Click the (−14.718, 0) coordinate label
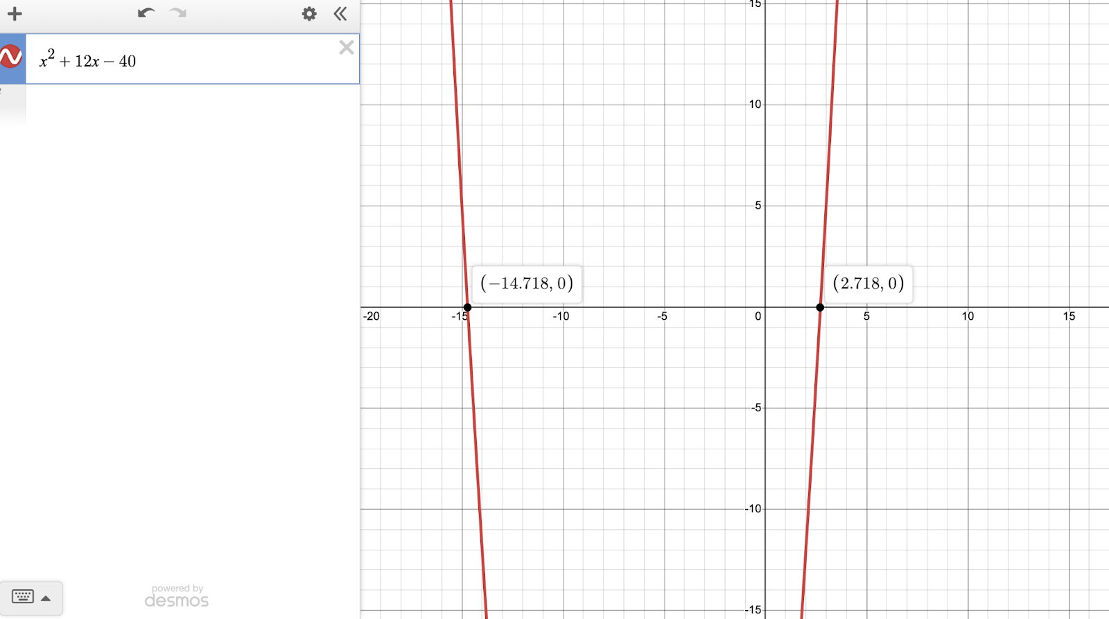 point(527,283)
